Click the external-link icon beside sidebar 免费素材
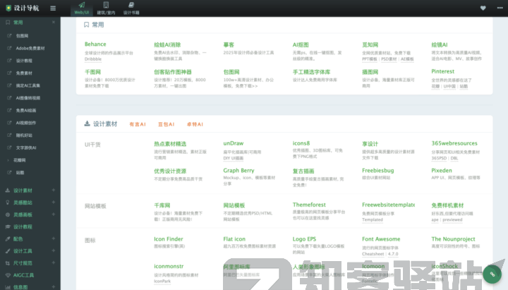Image resolution: width=508 pixels, height=290 pixels. [9, 73]
